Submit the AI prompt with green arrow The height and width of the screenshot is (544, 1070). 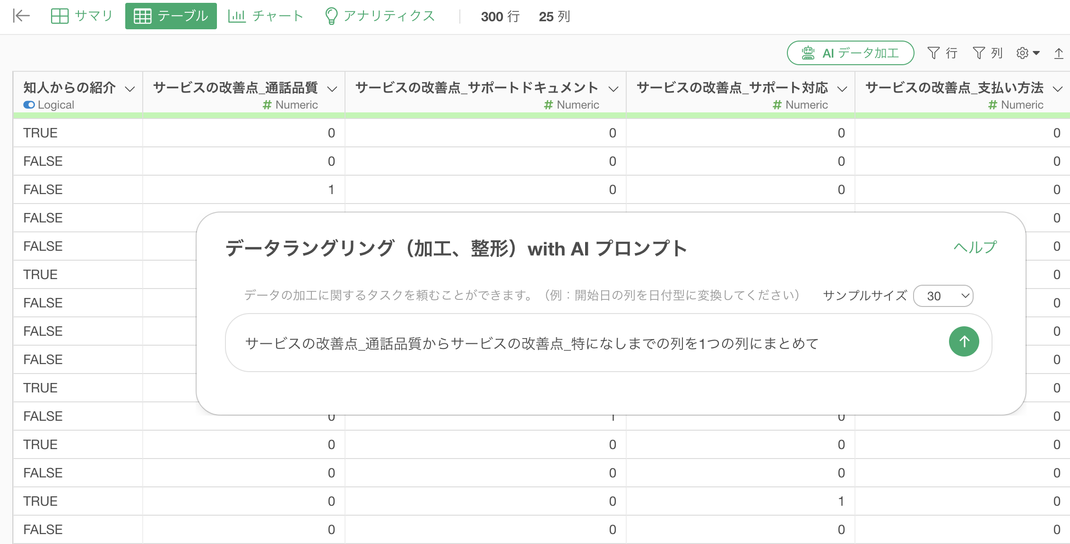pyautogui.click(x=964, y=341)
